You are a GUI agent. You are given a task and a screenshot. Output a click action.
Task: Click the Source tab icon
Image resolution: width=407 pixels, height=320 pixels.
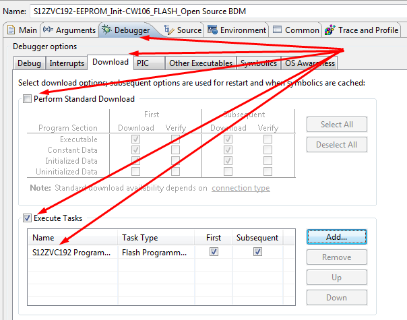169,30
